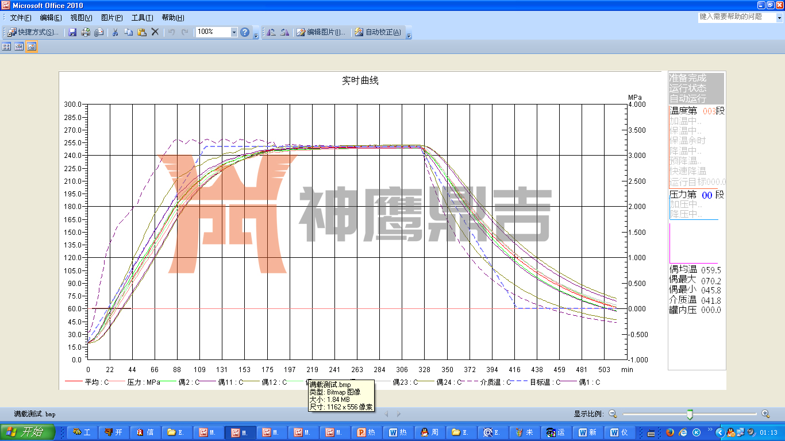The width and height of the screenshot is (785, 441).
Task: Switch to filmstrip view
Action: [19, 47]
